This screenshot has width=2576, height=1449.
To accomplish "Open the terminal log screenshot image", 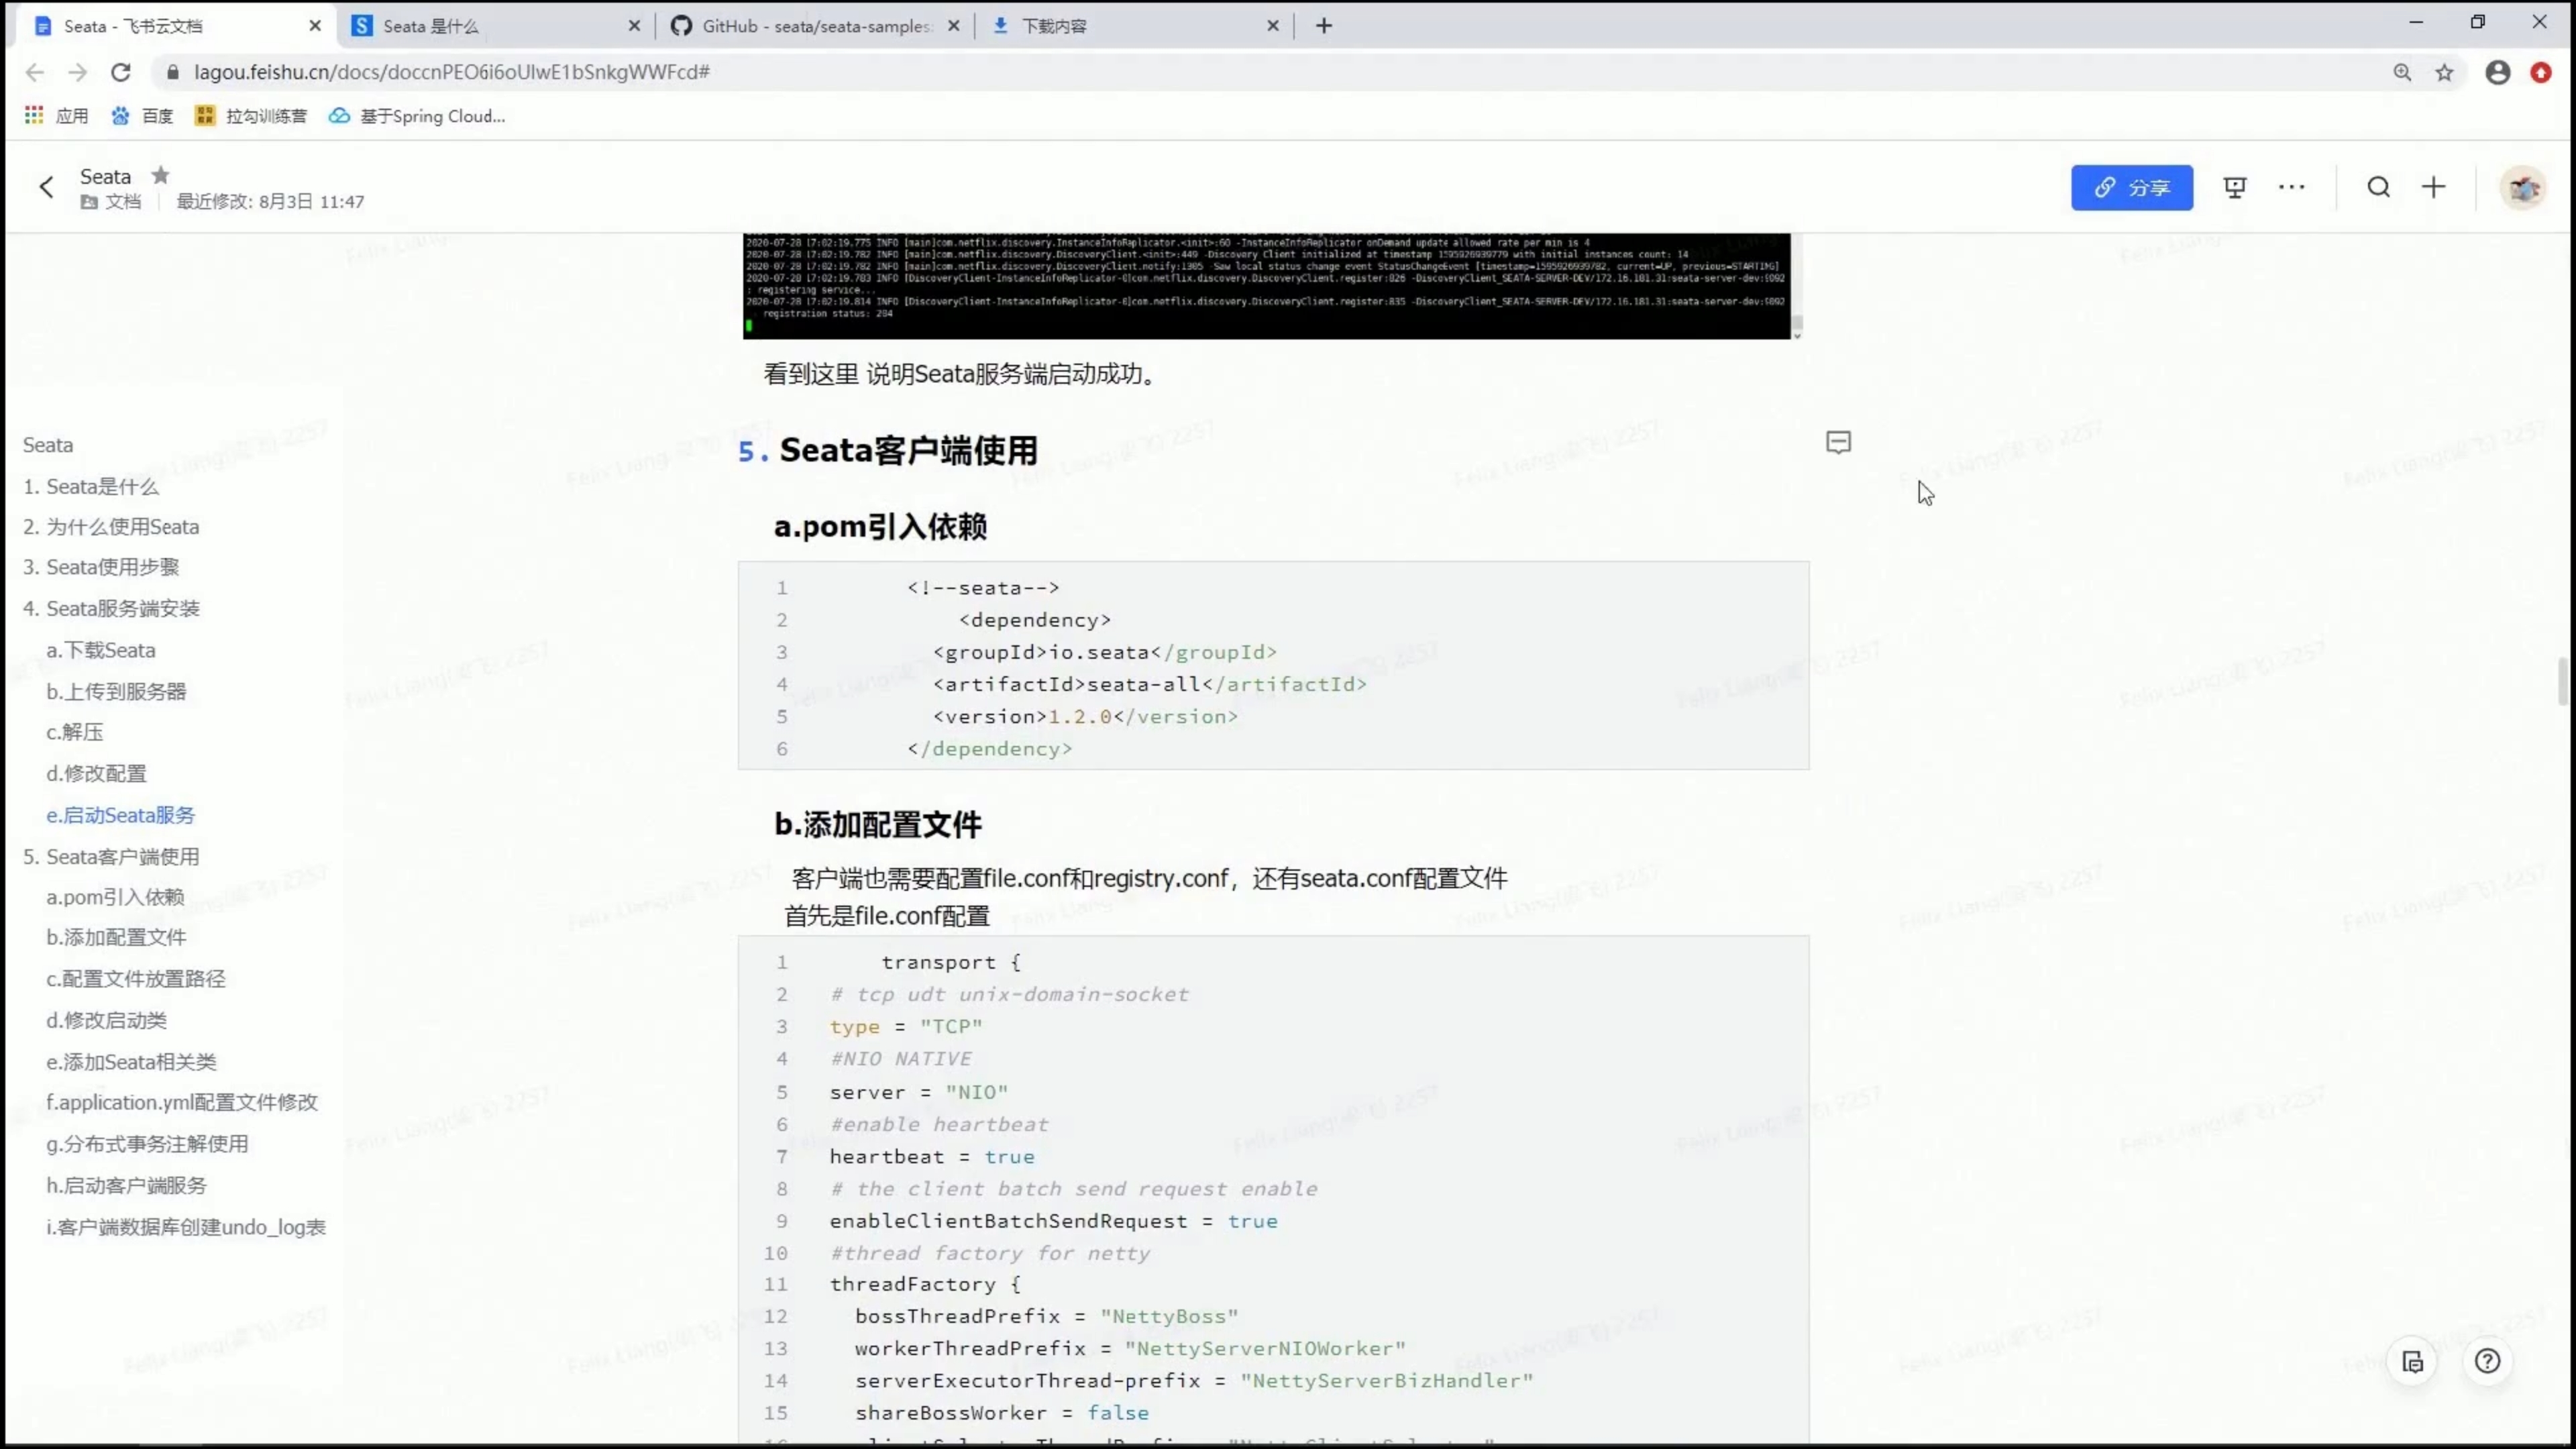I will [x=1266, y=286].
